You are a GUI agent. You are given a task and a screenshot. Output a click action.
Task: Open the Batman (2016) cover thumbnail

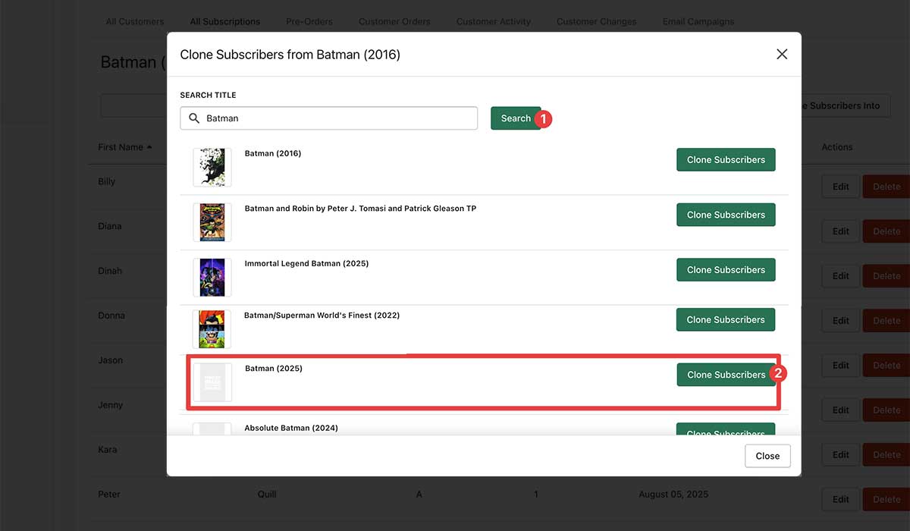[x=212, y=167]
